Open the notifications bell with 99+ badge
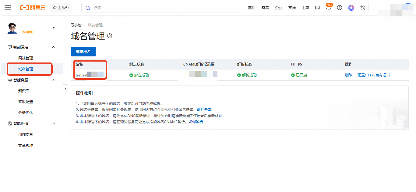The height and width of the screenshot is (192, 416). [x=329, y=7]
